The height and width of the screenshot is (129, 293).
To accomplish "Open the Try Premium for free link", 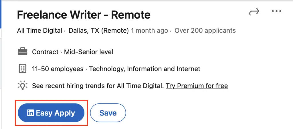I will [x=197, y=86].
